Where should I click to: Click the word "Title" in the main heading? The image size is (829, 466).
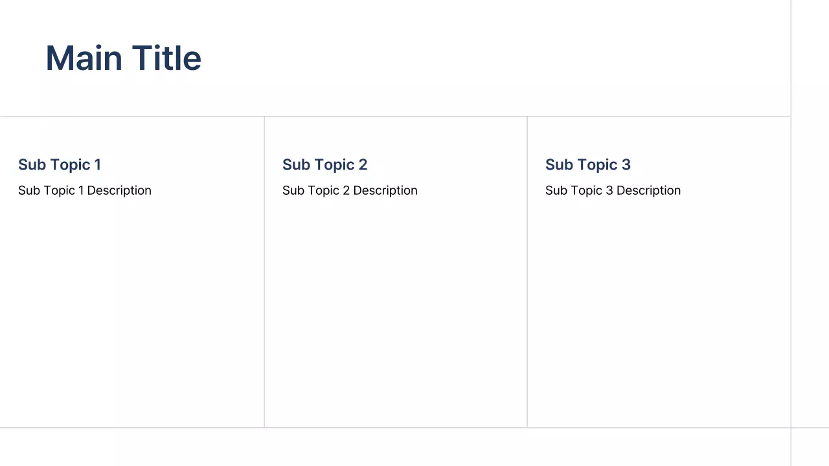(x=167, y=58)
